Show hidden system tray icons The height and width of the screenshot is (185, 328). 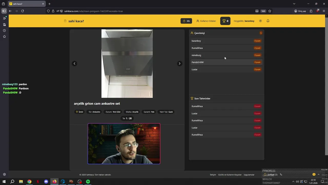point(293,182)
